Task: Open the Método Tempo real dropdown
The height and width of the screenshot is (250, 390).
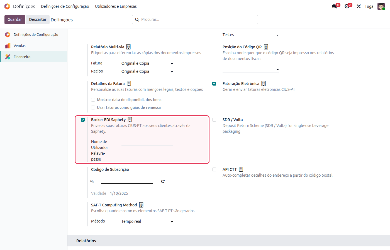Action: tap(147, 221)
